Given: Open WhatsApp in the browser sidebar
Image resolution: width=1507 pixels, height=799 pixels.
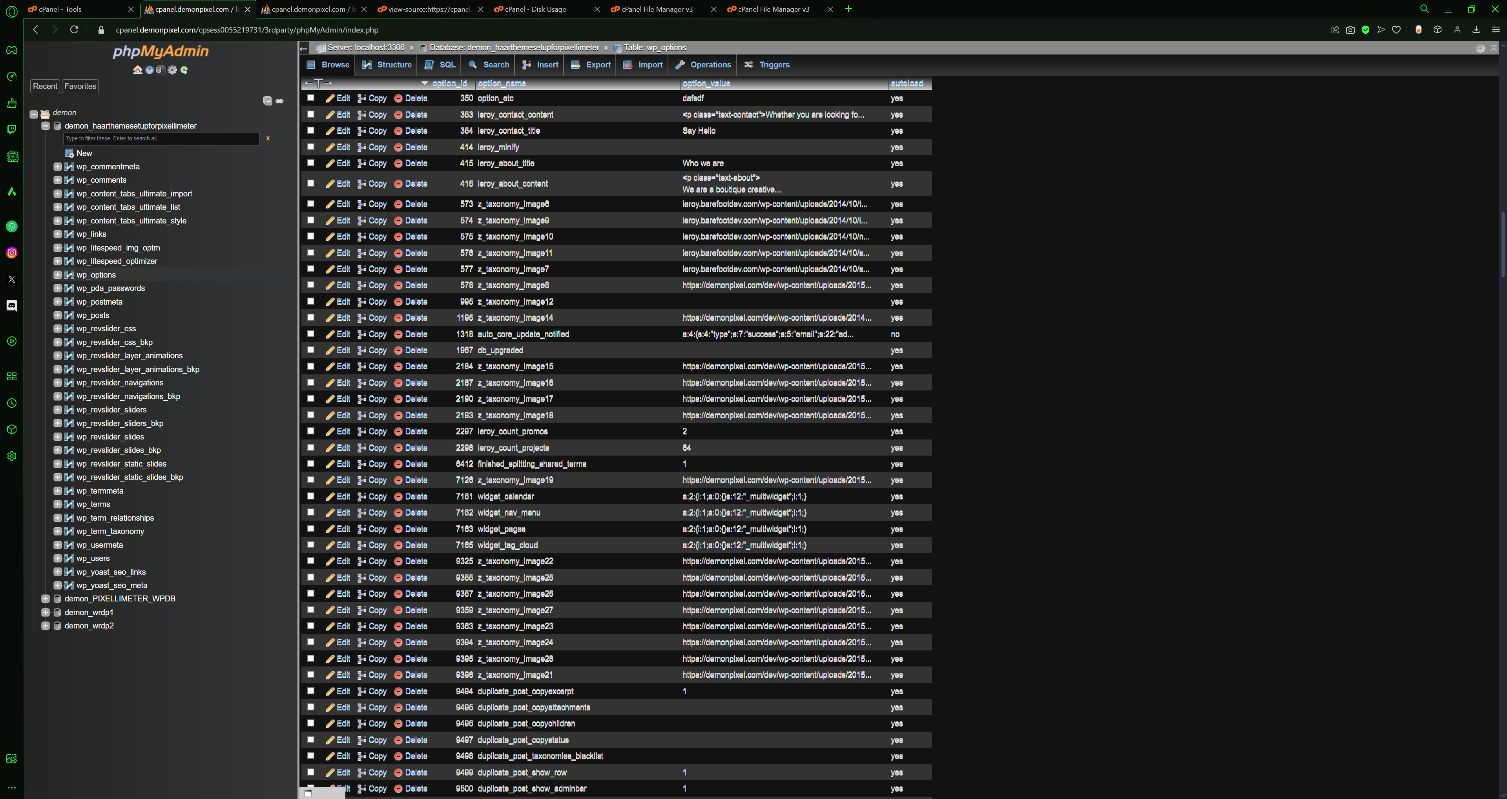Looking at the screenshot, I should [x=12, y=227].
